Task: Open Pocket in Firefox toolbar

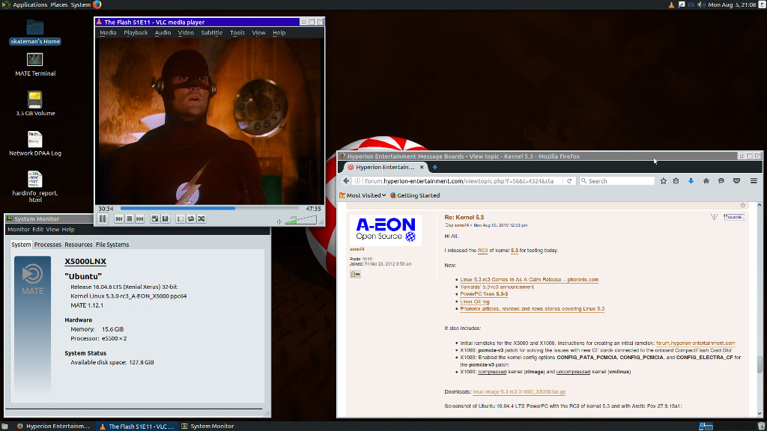Action: coord(737,181)
